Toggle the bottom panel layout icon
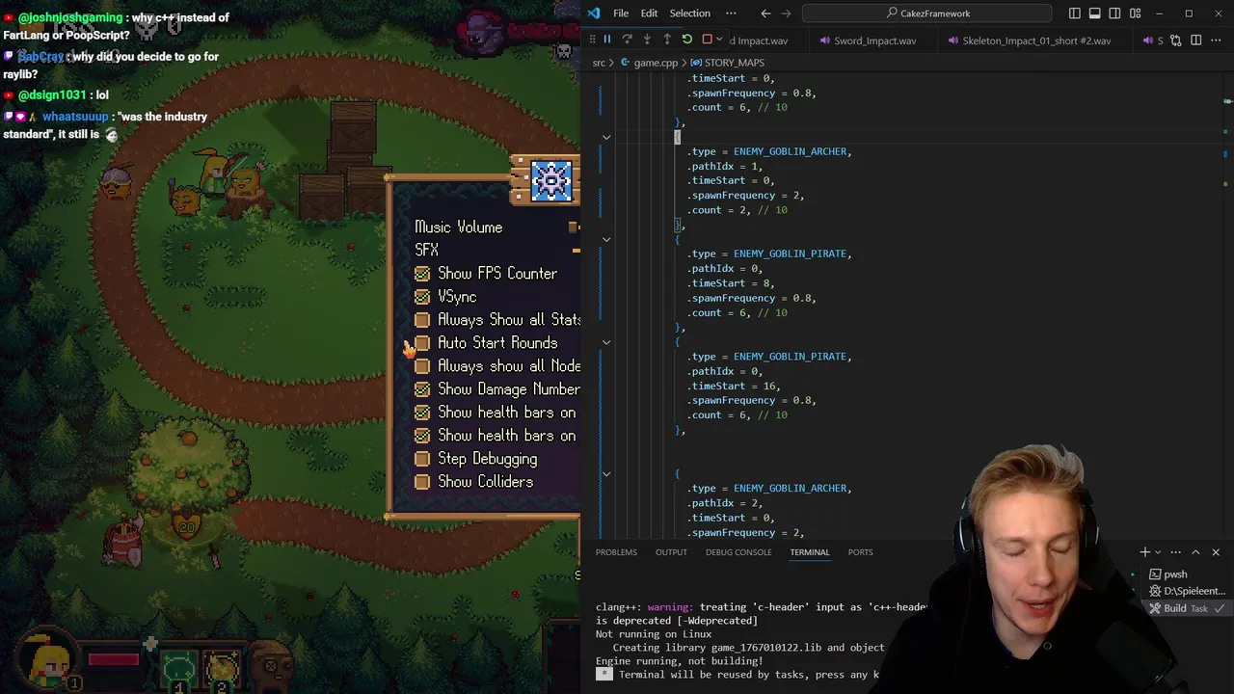 (x=1095, y=13)
